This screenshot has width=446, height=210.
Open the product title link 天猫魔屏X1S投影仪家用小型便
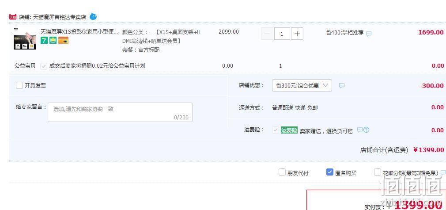(x=79, y=32)
